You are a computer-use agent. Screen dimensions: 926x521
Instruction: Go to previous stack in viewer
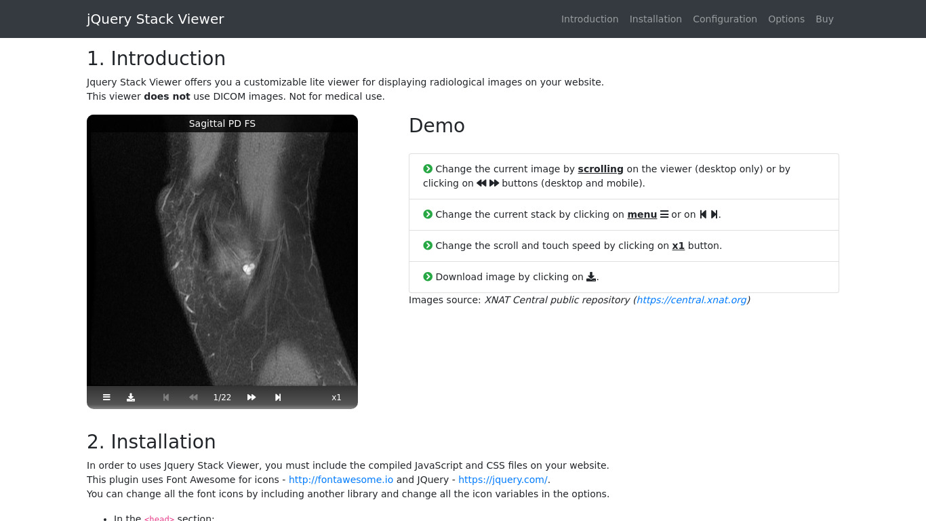coord(166,398)
